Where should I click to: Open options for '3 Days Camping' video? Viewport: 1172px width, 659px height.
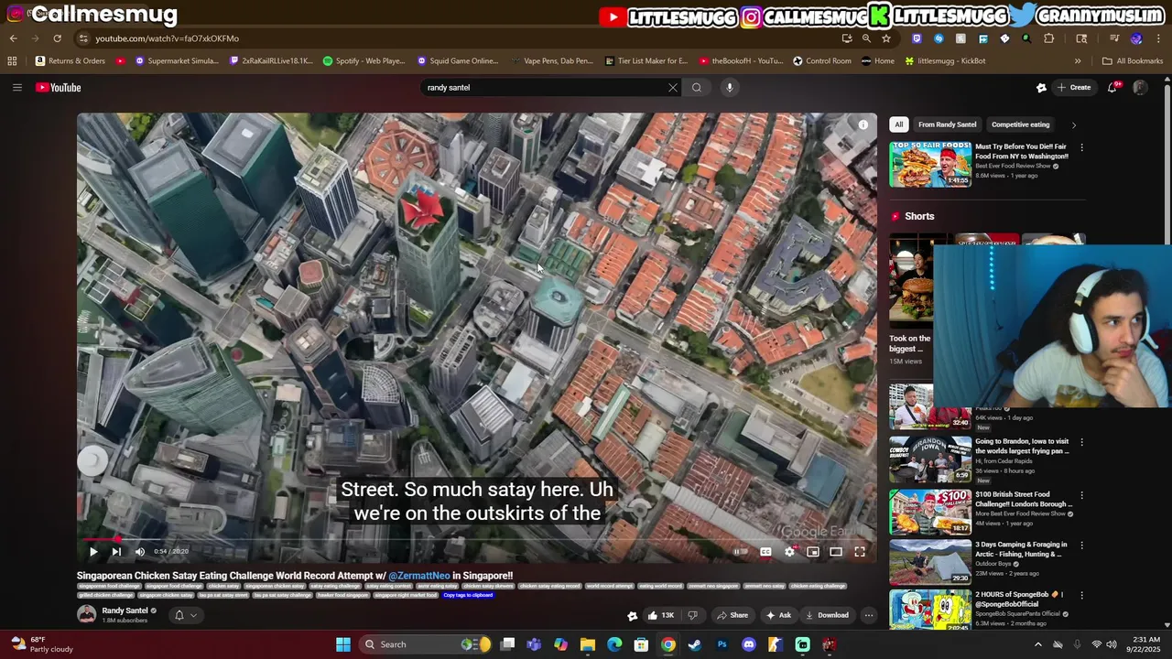[1081, 546]
